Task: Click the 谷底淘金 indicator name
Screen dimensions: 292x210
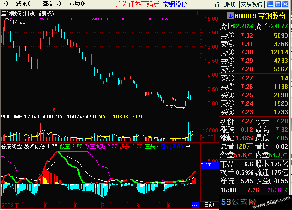Action: [x=12, y=146]
